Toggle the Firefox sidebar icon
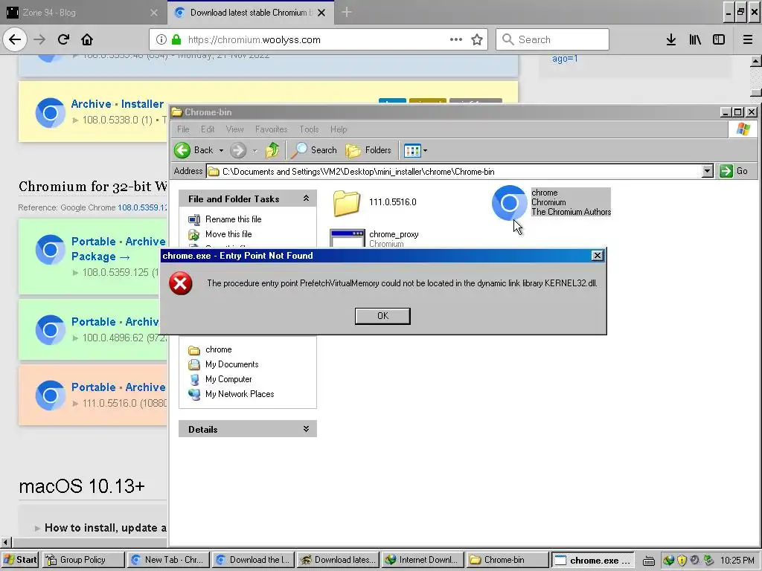 coord(719,39)
